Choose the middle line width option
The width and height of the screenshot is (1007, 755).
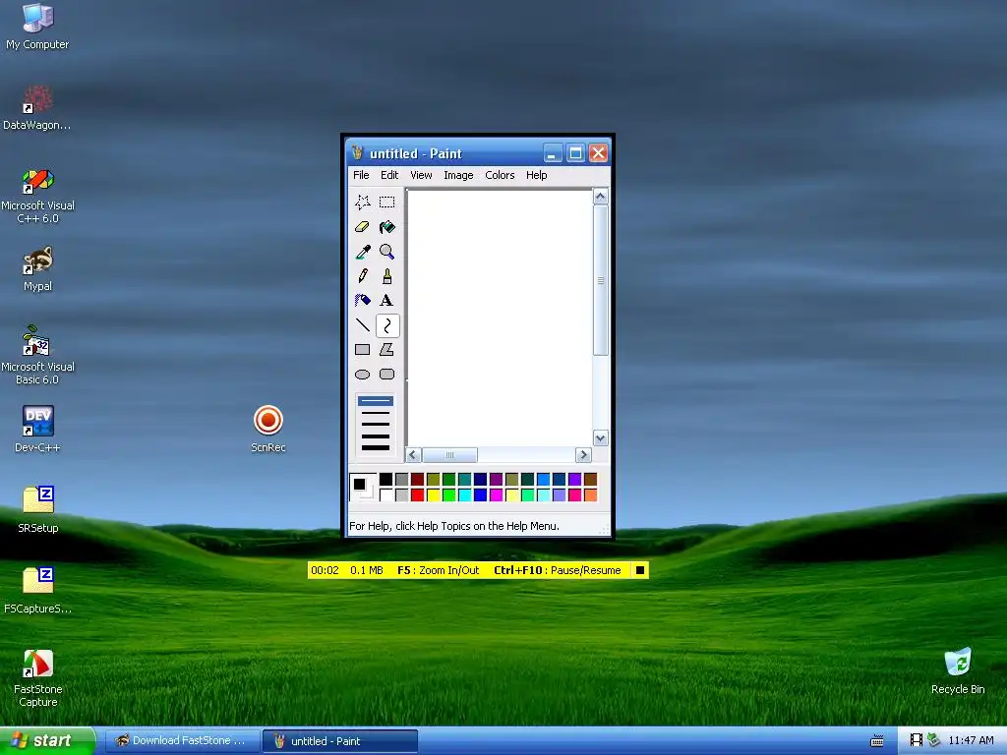tap(375, 425)
